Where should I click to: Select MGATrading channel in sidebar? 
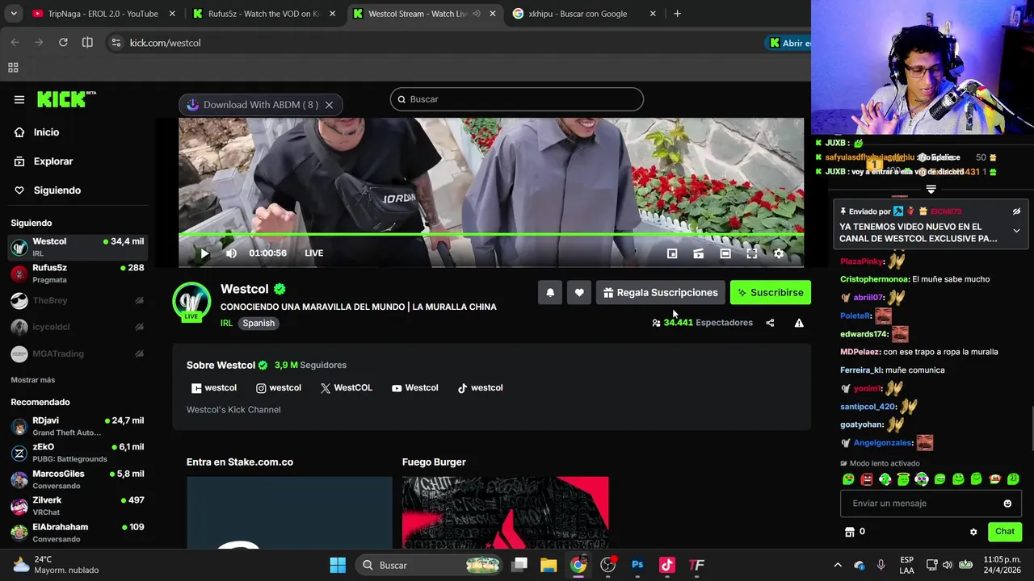tap(78, 353)
